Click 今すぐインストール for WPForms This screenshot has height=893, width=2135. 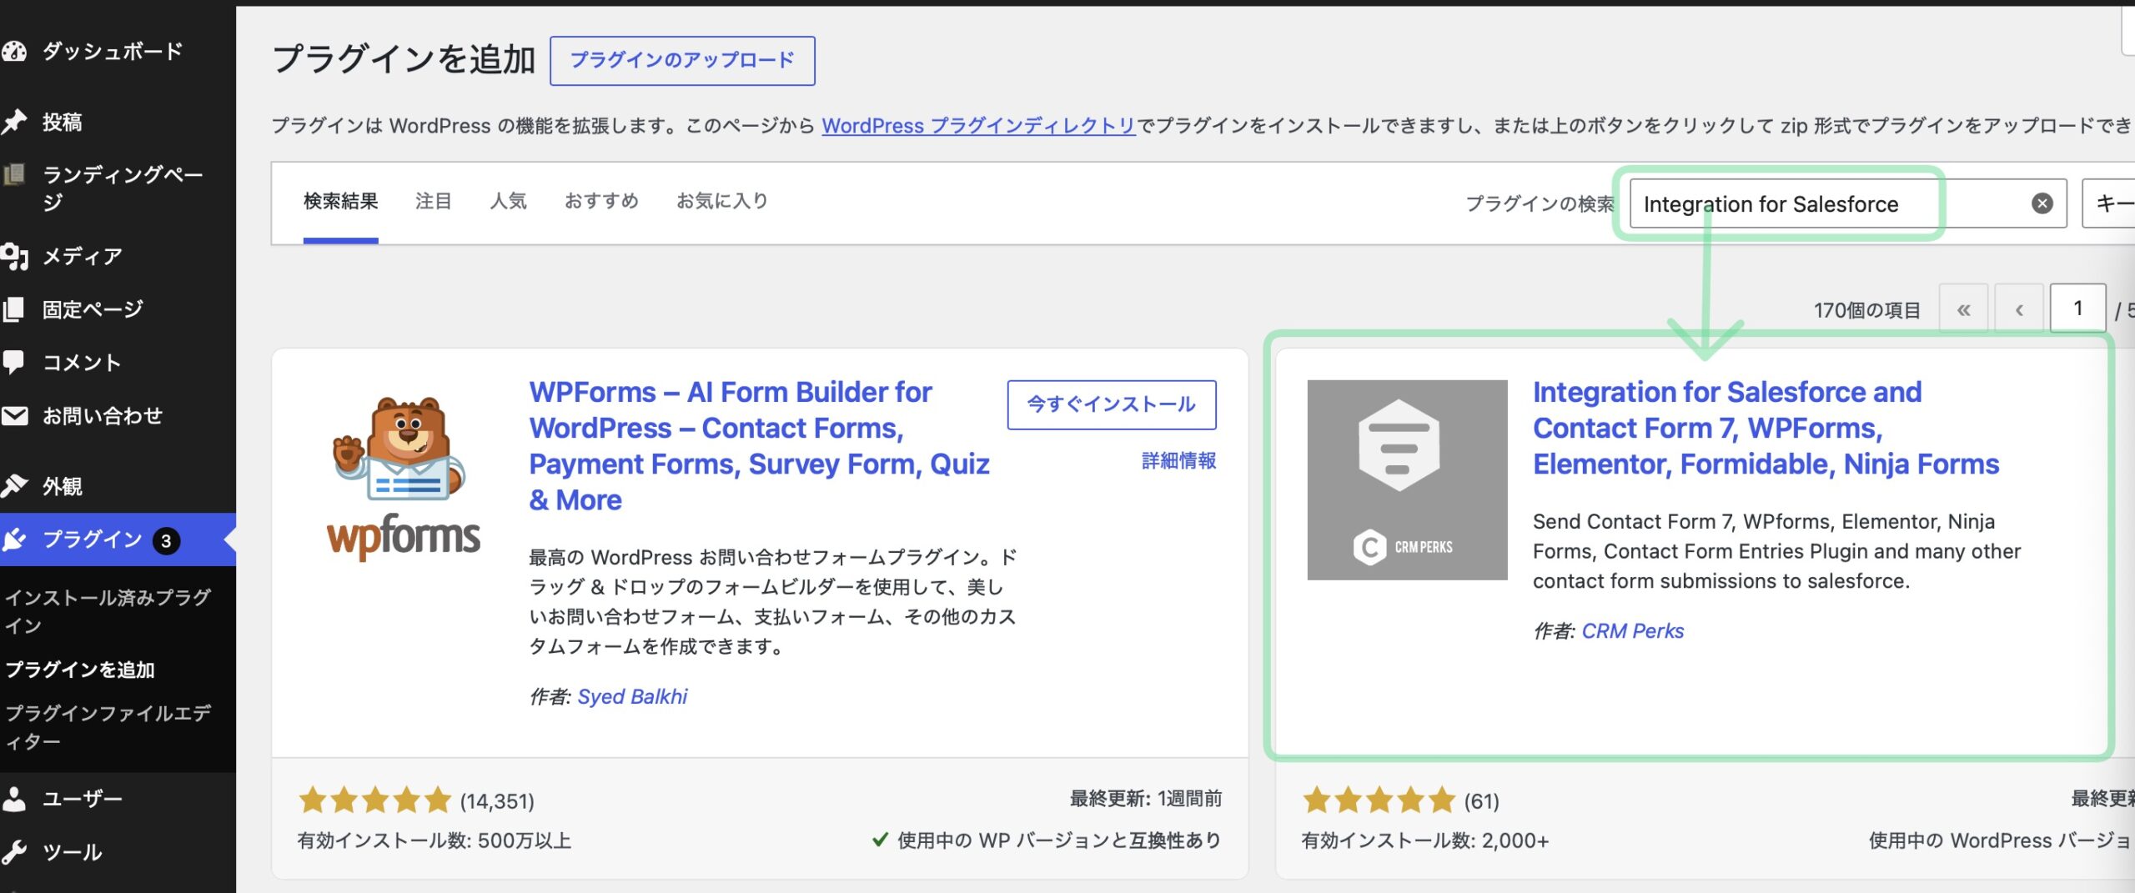[1111, 404]
